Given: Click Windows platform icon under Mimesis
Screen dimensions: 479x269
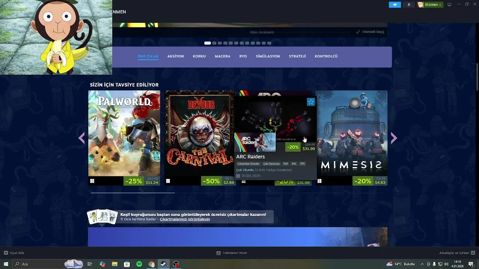Looking at the screenshot, I should point(319,181).
